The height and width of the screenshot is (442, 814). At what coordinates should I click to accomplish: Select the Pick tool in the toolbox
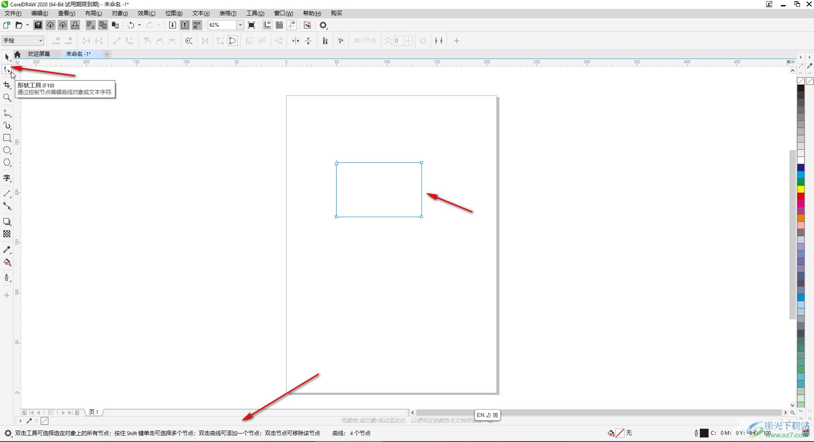(7, 57)
